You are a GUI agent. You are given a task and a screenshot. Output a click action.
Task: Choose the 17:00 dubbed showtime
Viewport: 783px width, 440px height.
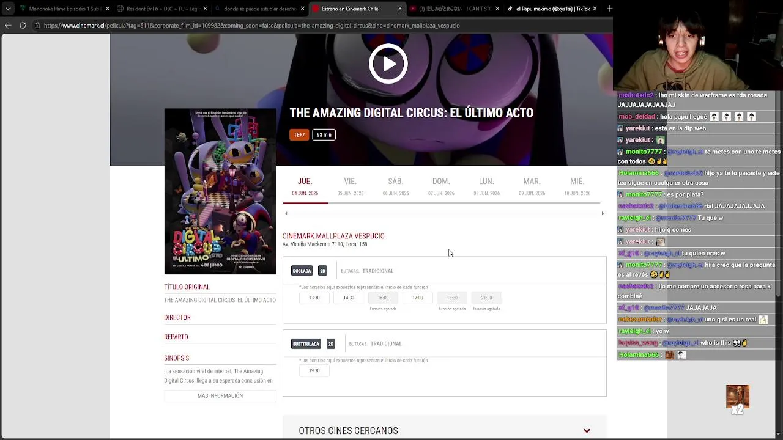(418, 298)
